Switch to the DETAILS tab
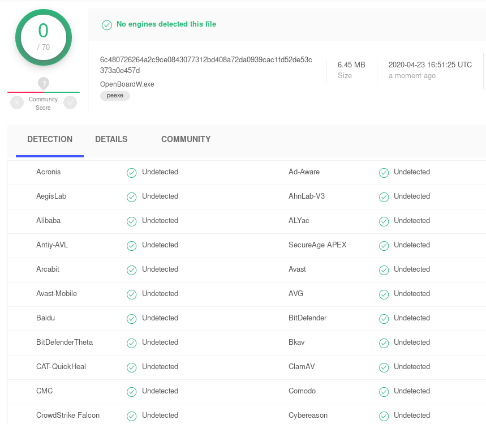This screenshot has height=424, width=486. click(x=111, y=139)
